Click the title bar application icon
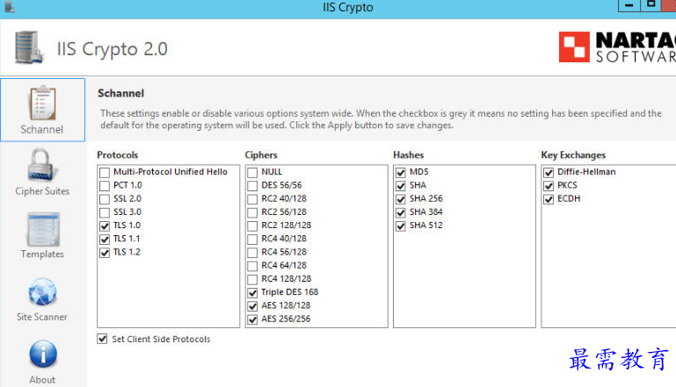 tap(9, 7)
